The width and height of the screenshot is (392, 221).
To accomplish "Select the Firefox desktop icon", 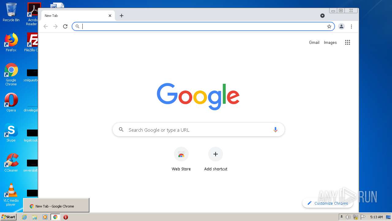I will click(11, 42).
